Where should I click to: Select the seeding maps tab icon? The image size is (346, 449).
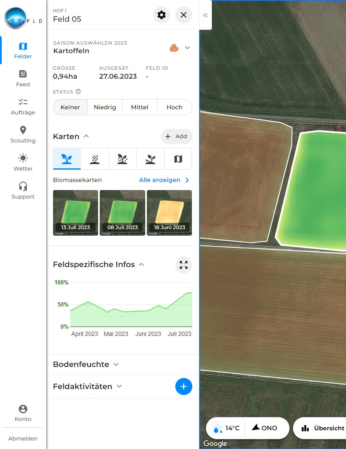(95, 159)
